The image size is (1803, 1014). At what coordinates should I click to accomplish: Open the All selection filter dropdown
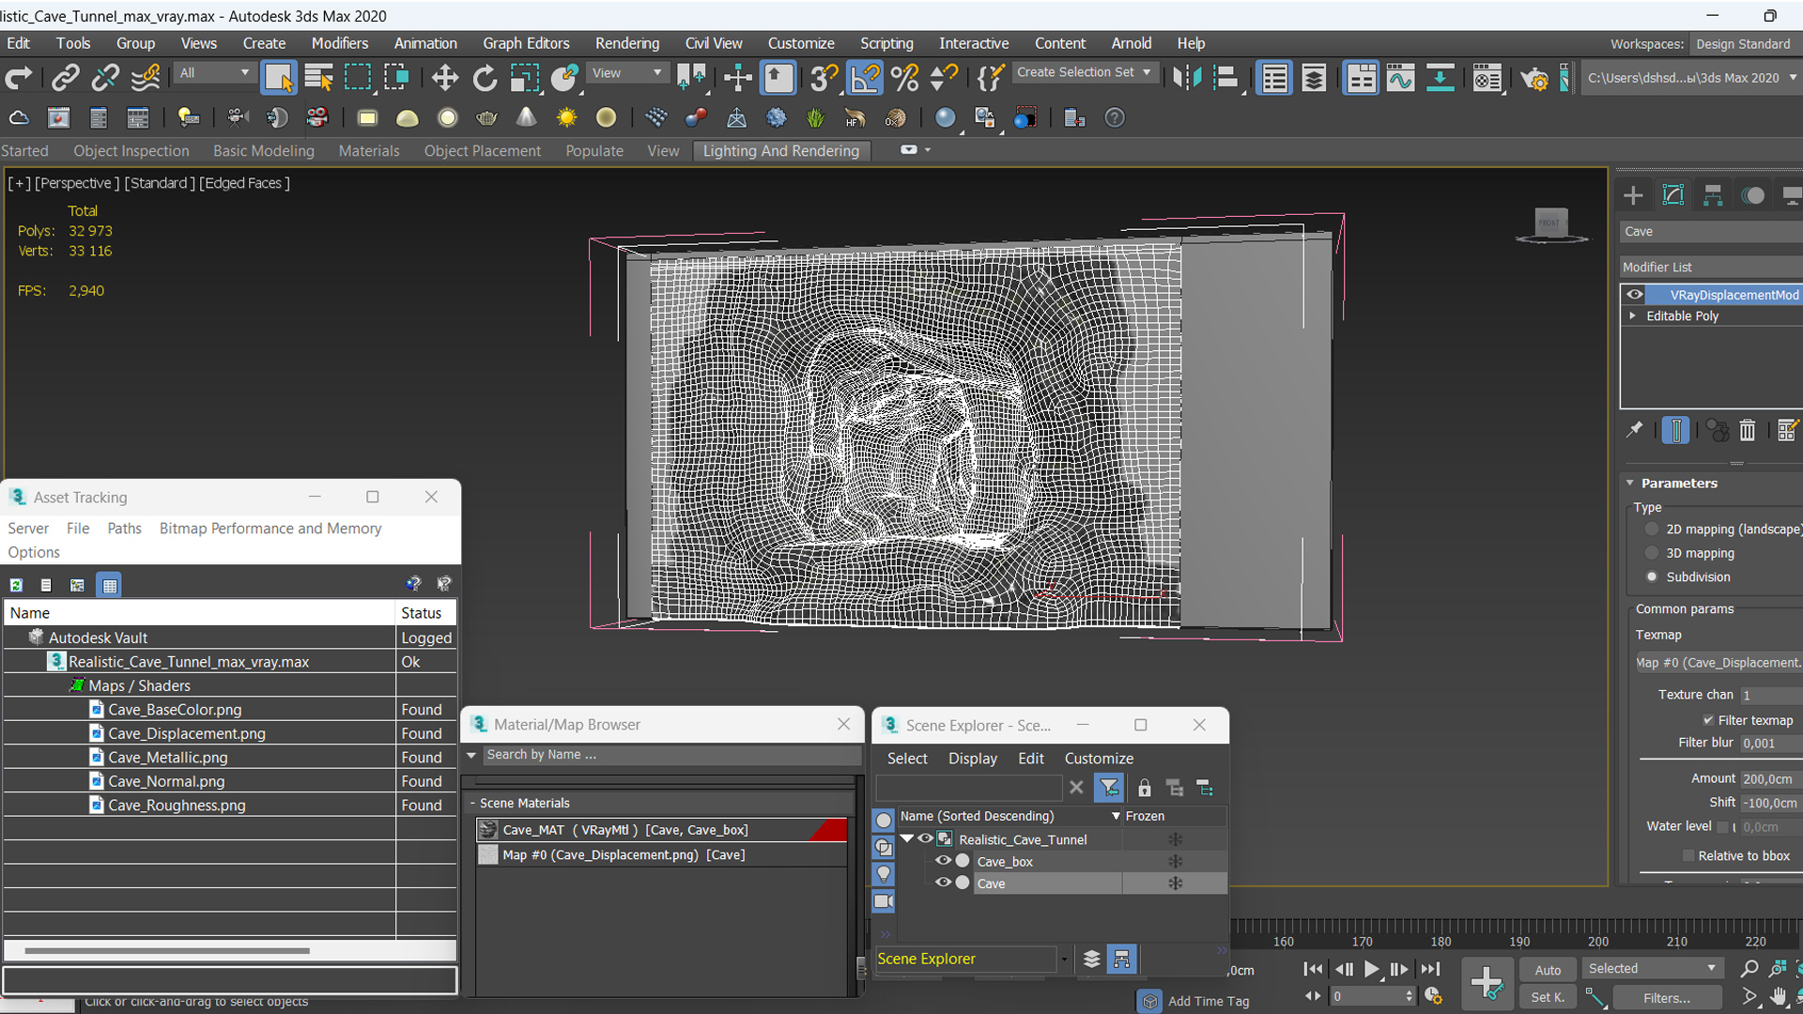click(215, 72)
